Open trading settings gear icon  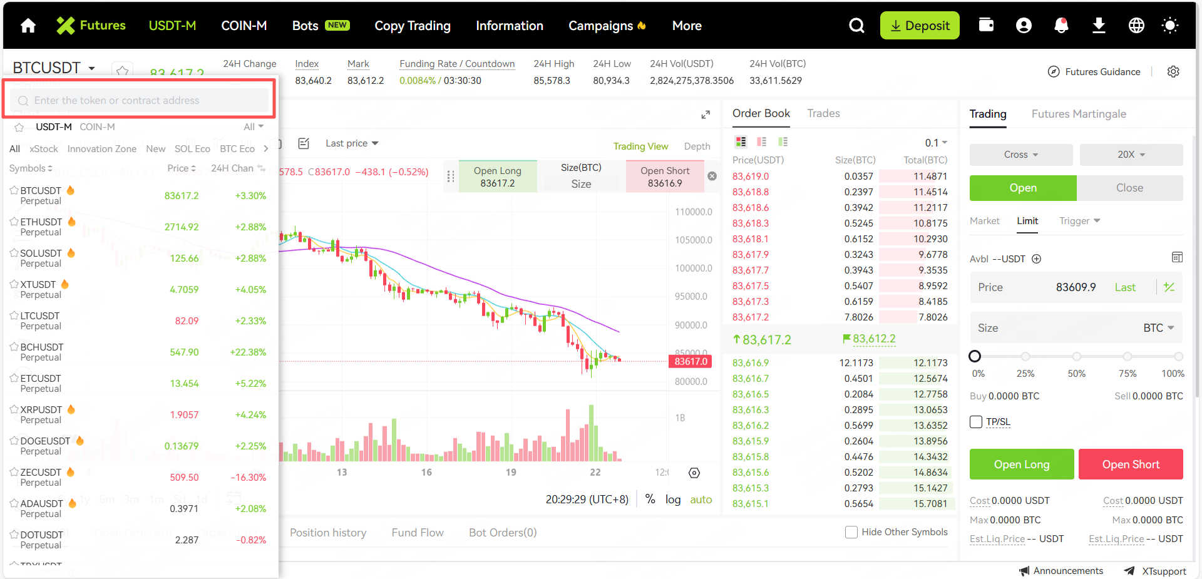coord(1173,72)
